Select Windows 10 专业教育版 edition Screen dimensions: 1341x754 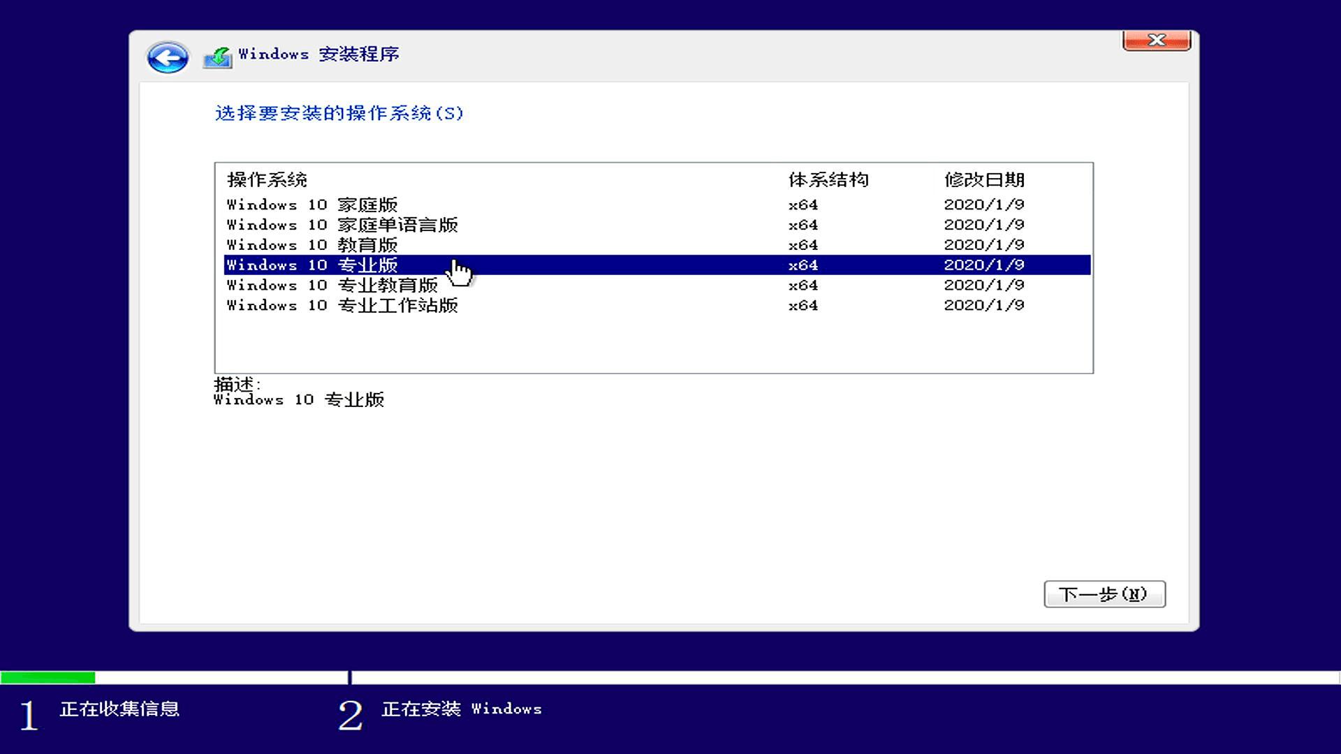click(x=332, y=285)
